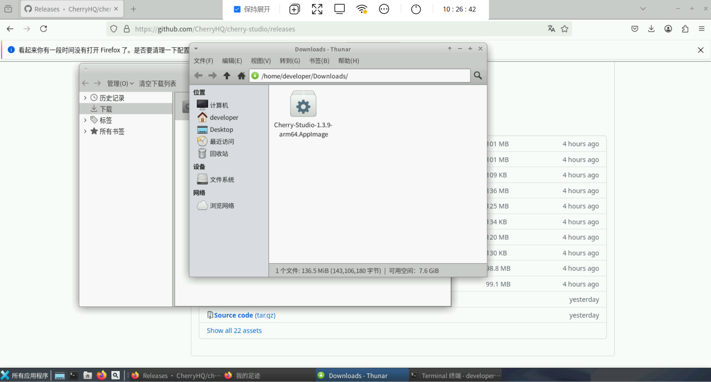Open more options ellipsis in overlay
Screen dimensions: 711x382
tap(384, 9)
